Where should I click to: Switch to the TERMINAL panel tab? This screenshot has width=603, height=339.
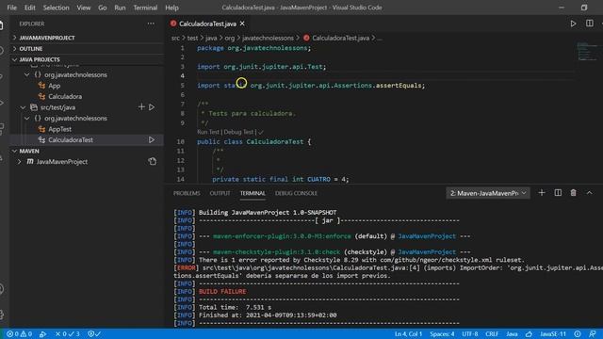click(253, 193)
